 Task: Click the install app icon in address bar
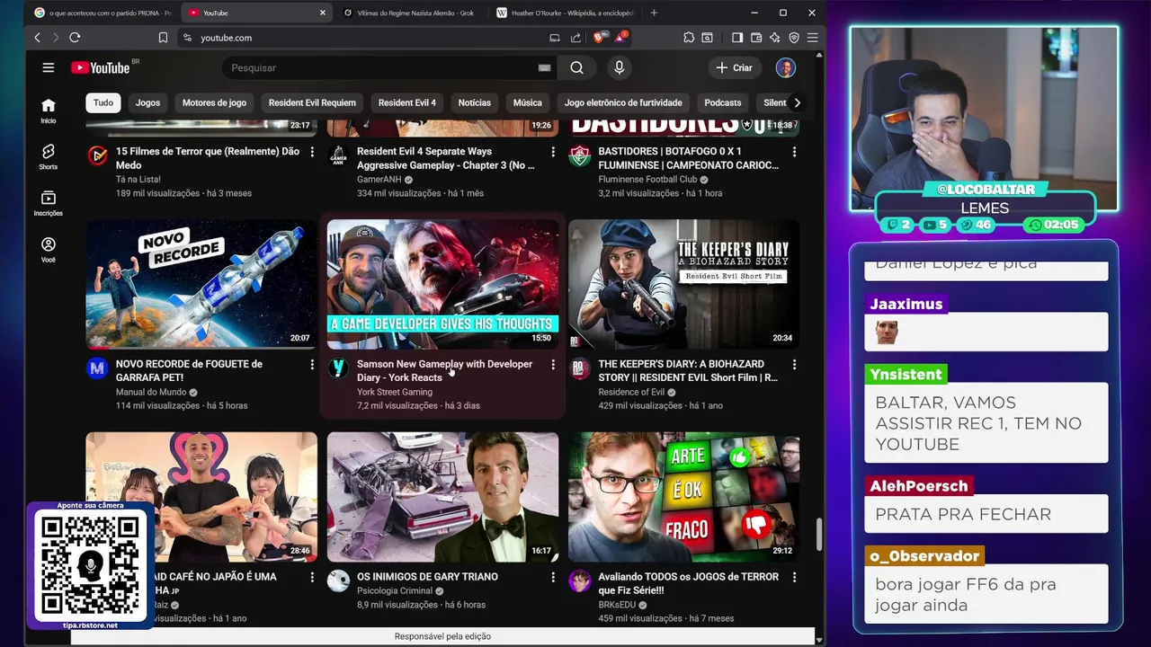555,38
